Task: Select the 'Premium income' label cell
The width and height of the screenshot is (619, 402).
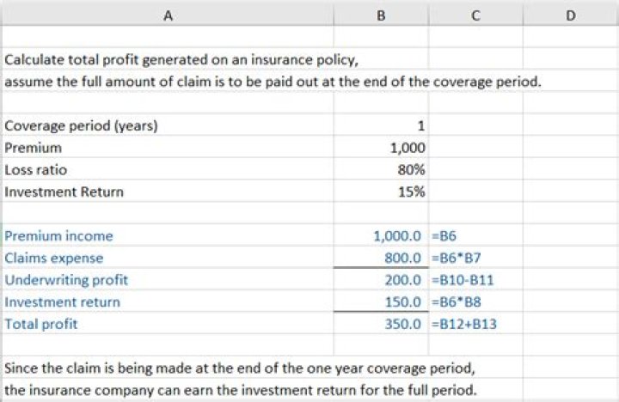Action: tap(168, 236)
